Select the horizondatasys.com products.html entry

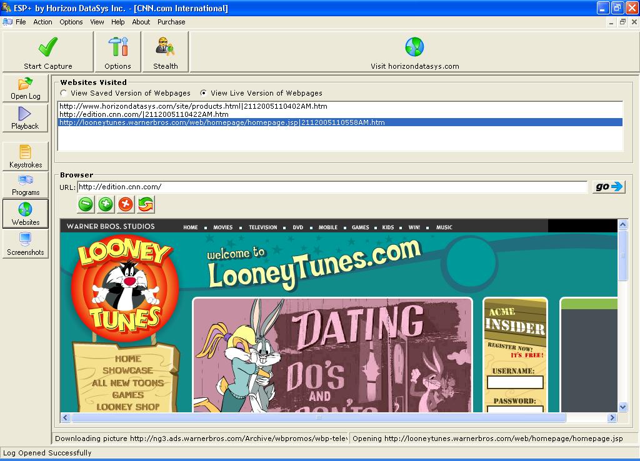pyautogui.click(x=340, y=106)
